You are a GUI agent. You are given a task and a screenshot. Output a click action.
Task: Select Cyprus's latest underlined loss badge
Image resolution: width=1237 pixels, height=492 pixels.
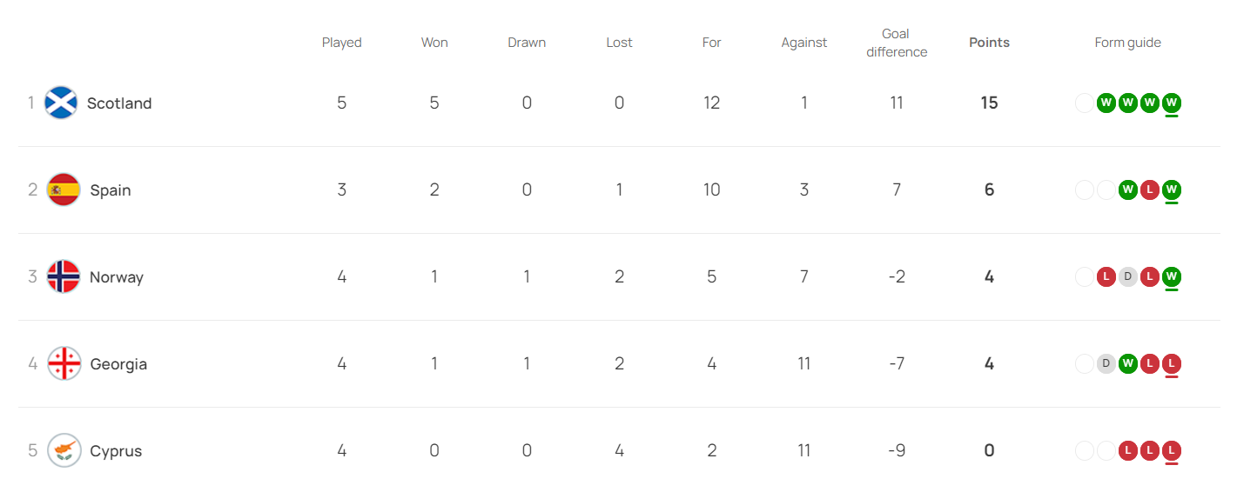1172,451
